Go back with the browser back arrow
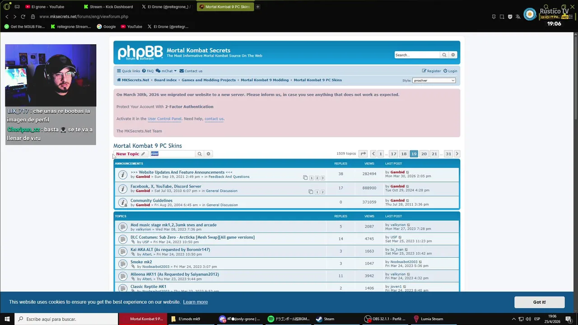The image size is (578, 325). pos(7,17)
